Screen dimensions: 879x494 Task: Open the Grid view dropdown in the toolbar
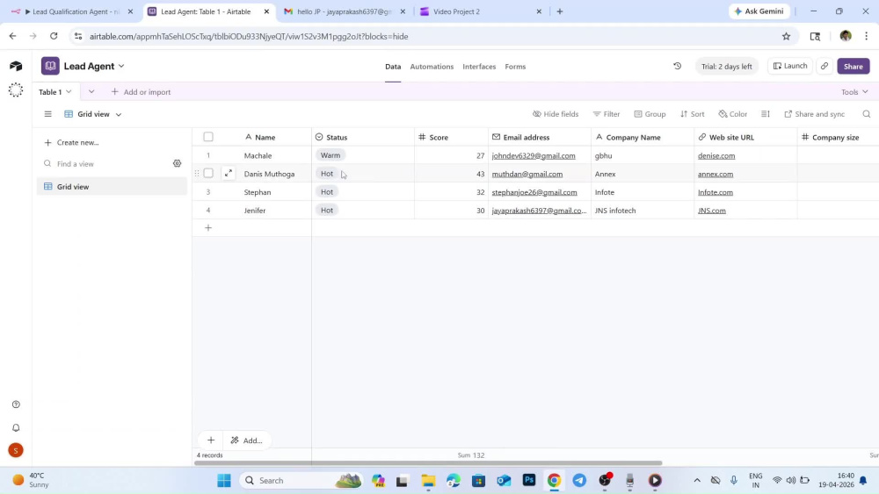(x=92, y=114)
